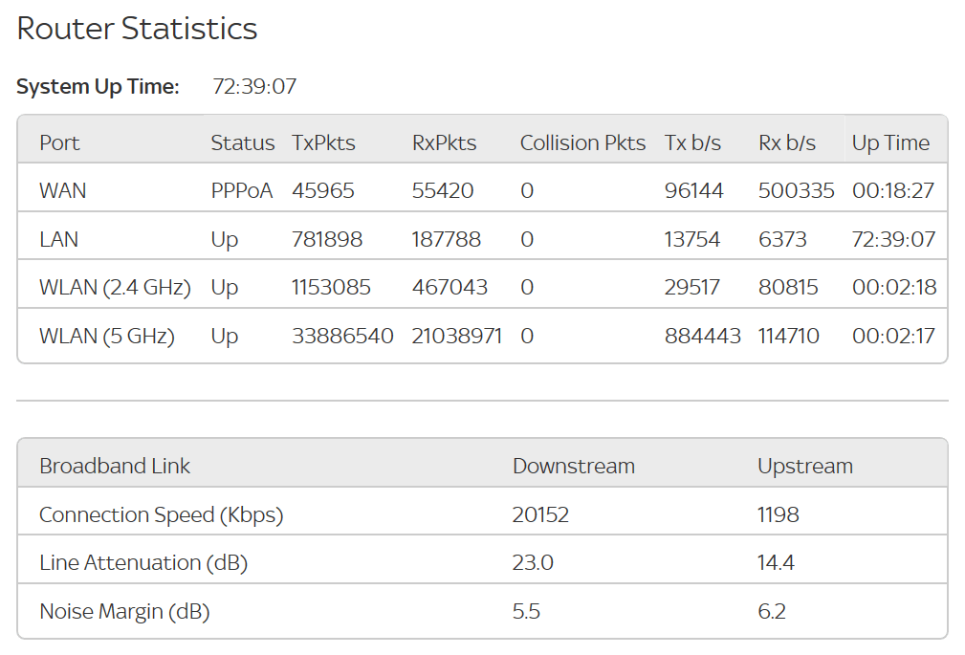Click the WAN Rx b/s value 500335
Viewport: 965px width, 655px height.
(796, 191)
